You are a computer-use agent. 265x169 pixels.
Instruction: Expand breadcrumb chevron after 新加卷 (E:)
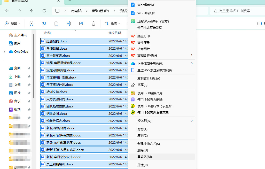pyautogui.click(x=114, y=11)
